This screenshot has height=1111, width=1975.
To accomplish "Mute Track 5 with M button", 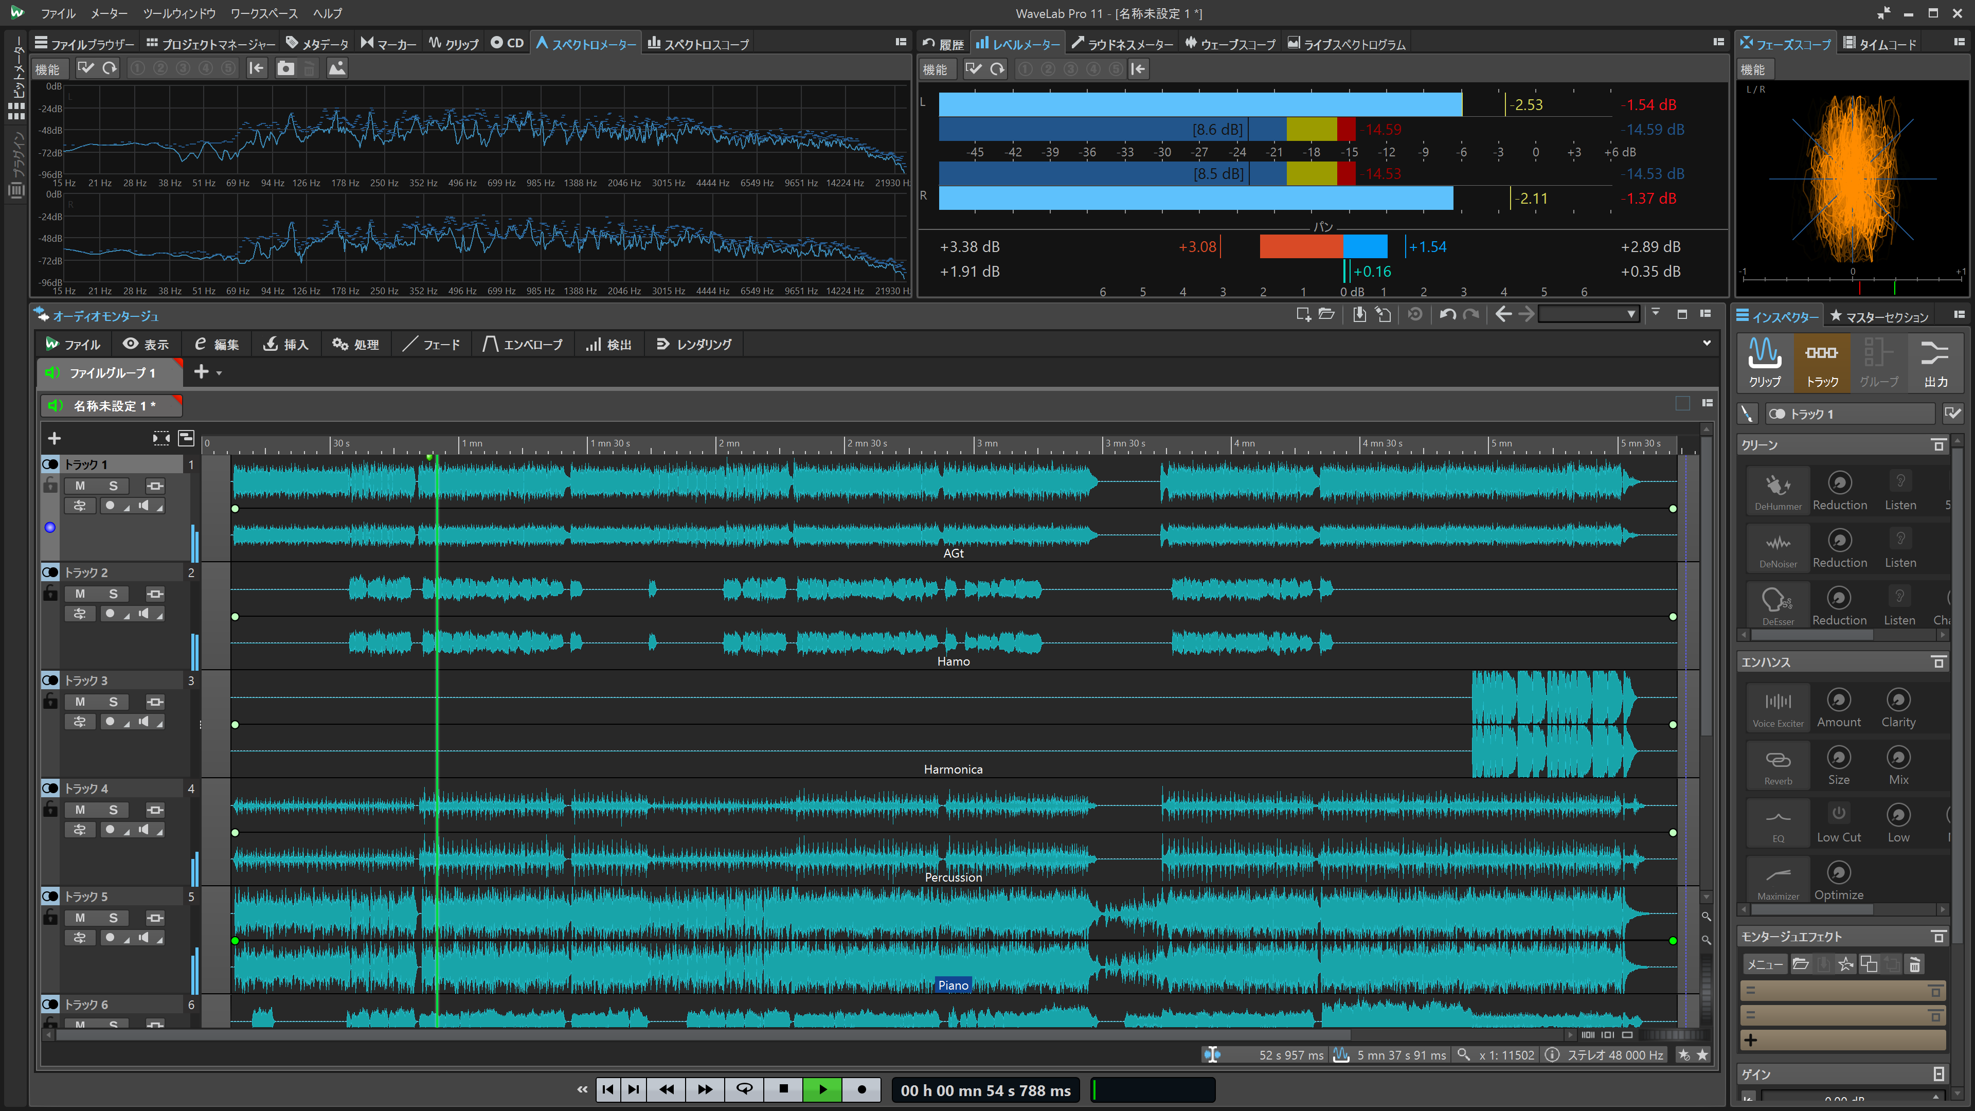I will coord(81,918).
